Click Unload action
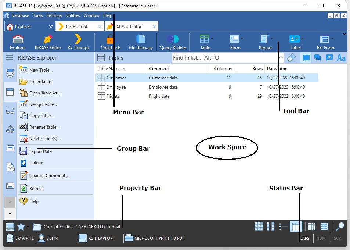Viewport: 350px width, 250px height. pyautogui.click(x=32, y=162)
